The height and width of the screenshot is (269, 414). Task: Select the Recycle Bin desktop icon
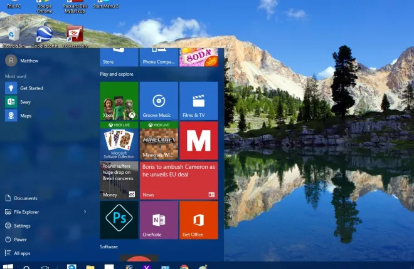14,37
